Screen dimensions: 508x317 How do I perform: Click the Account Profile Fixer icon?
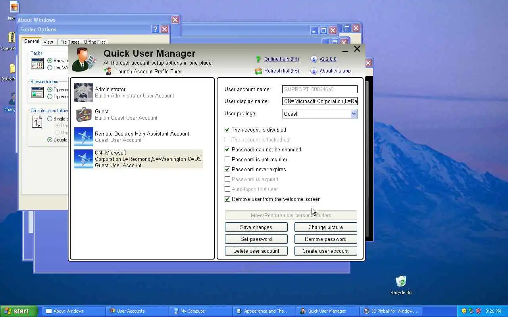[108, 71]
